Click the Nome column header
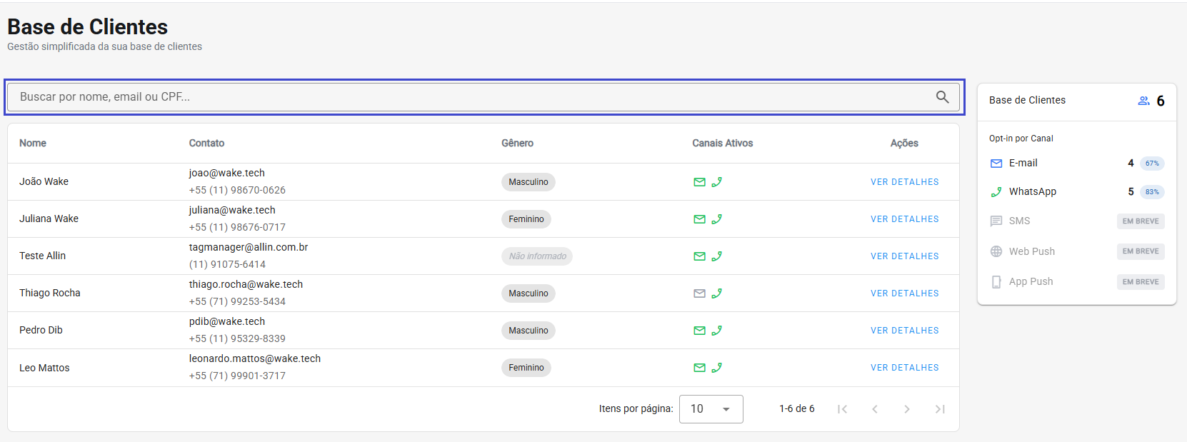This screenshot has height=442, width=1187. [x=33, y=144]
